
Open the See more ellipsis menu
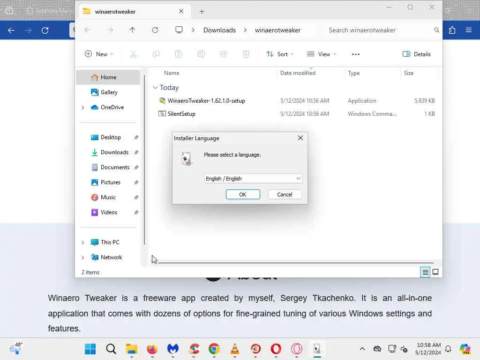pos(356,54)
